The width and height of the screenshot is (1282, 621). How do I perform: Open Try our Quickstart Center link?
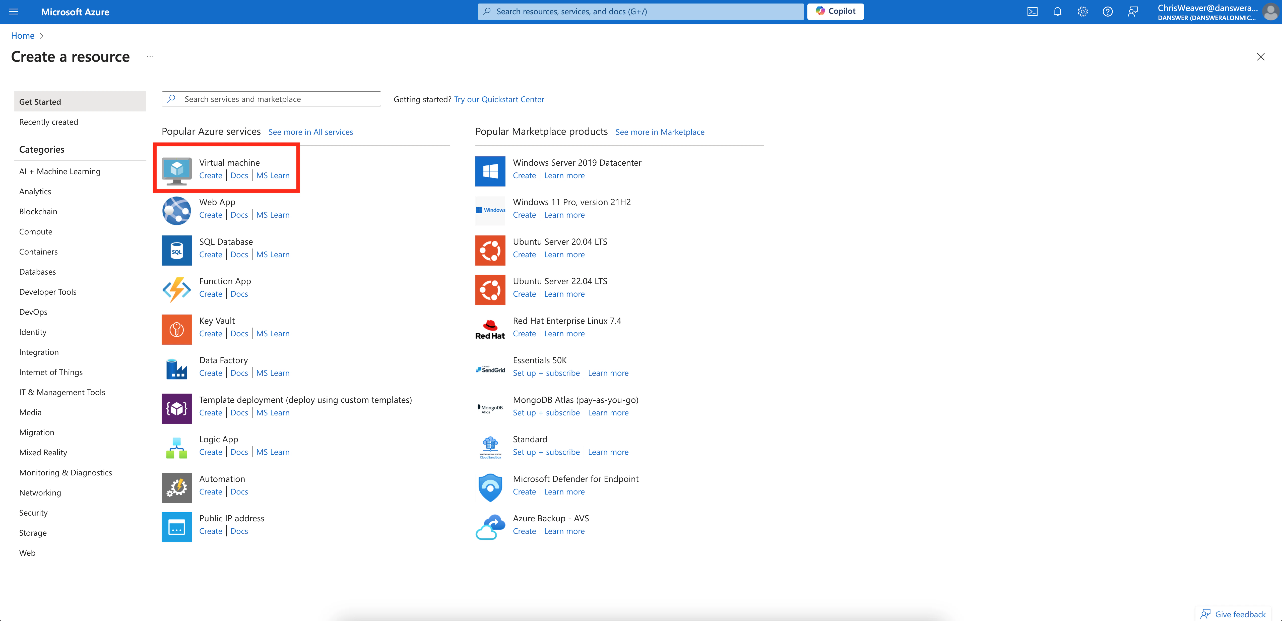pyautogui.click(x=499, y=99)
